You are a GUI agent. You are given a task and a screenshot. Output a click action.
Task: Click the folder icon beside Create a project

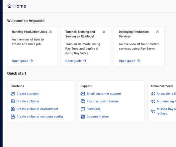coord(13,93)
